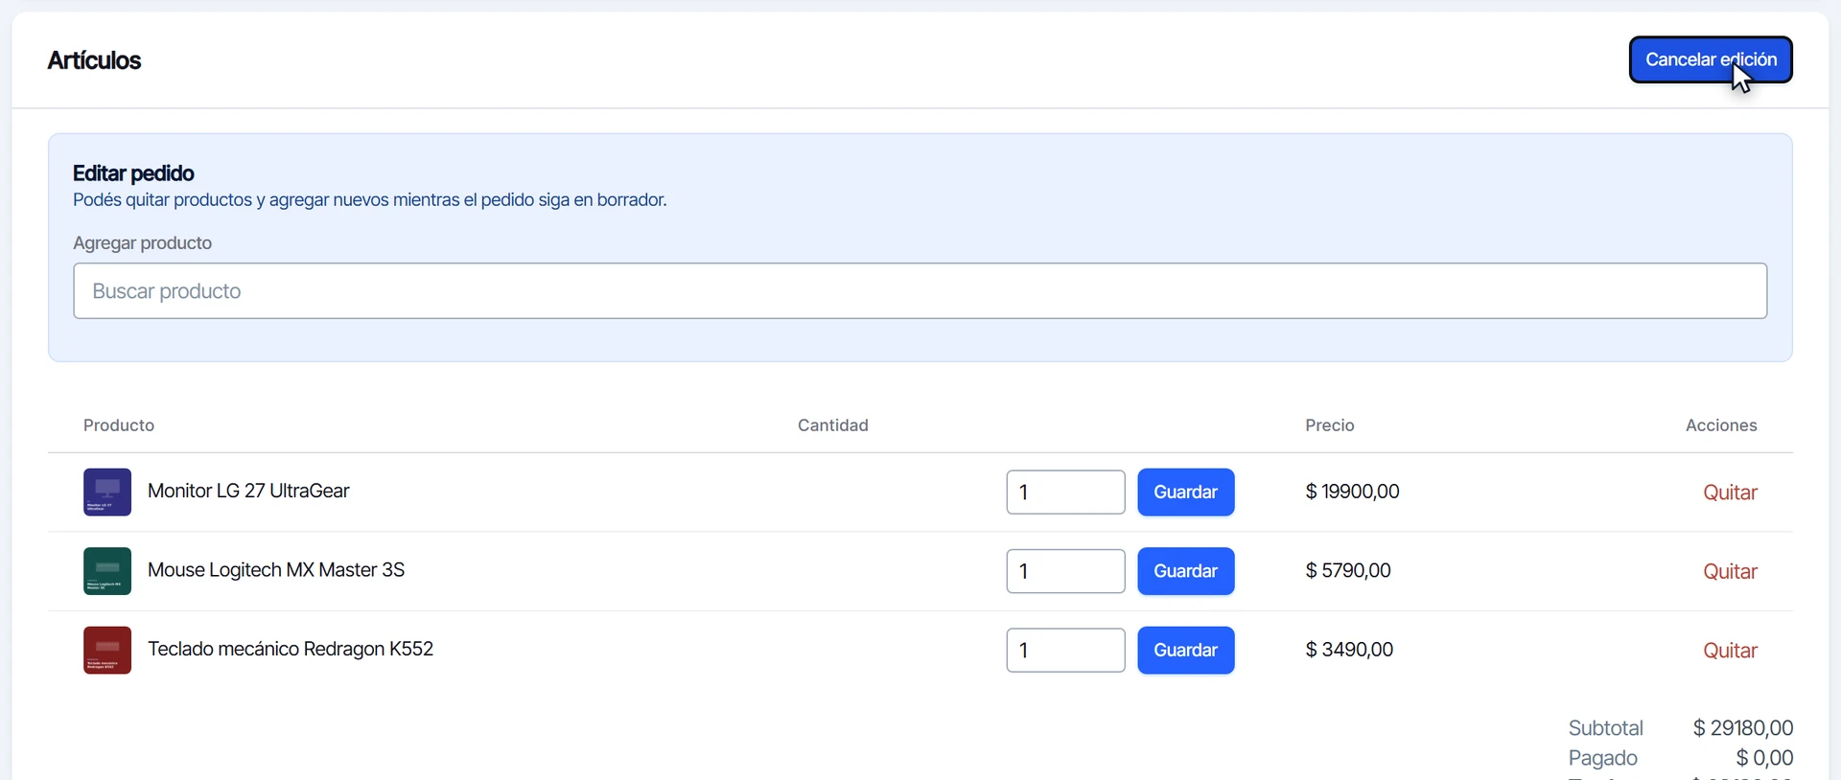Open the Monitor LG 27 UltraGear thumbnail
The width and height of the screenshot is (1841, 780).
(x=107, y=492)
